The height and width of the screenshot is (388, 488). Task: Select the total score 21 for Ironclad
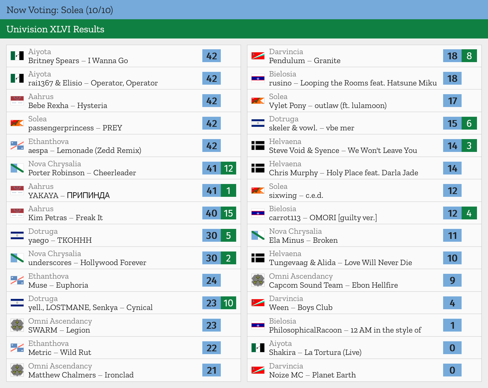click(212, 370)
